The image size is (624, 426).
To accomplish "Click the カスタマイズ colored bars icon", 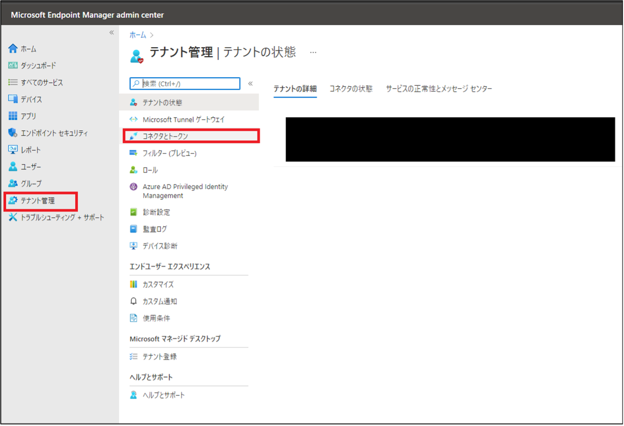I will coord(133,284).
